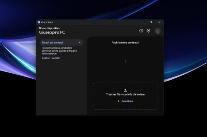Open the help question mark icon

pos(141,31)
